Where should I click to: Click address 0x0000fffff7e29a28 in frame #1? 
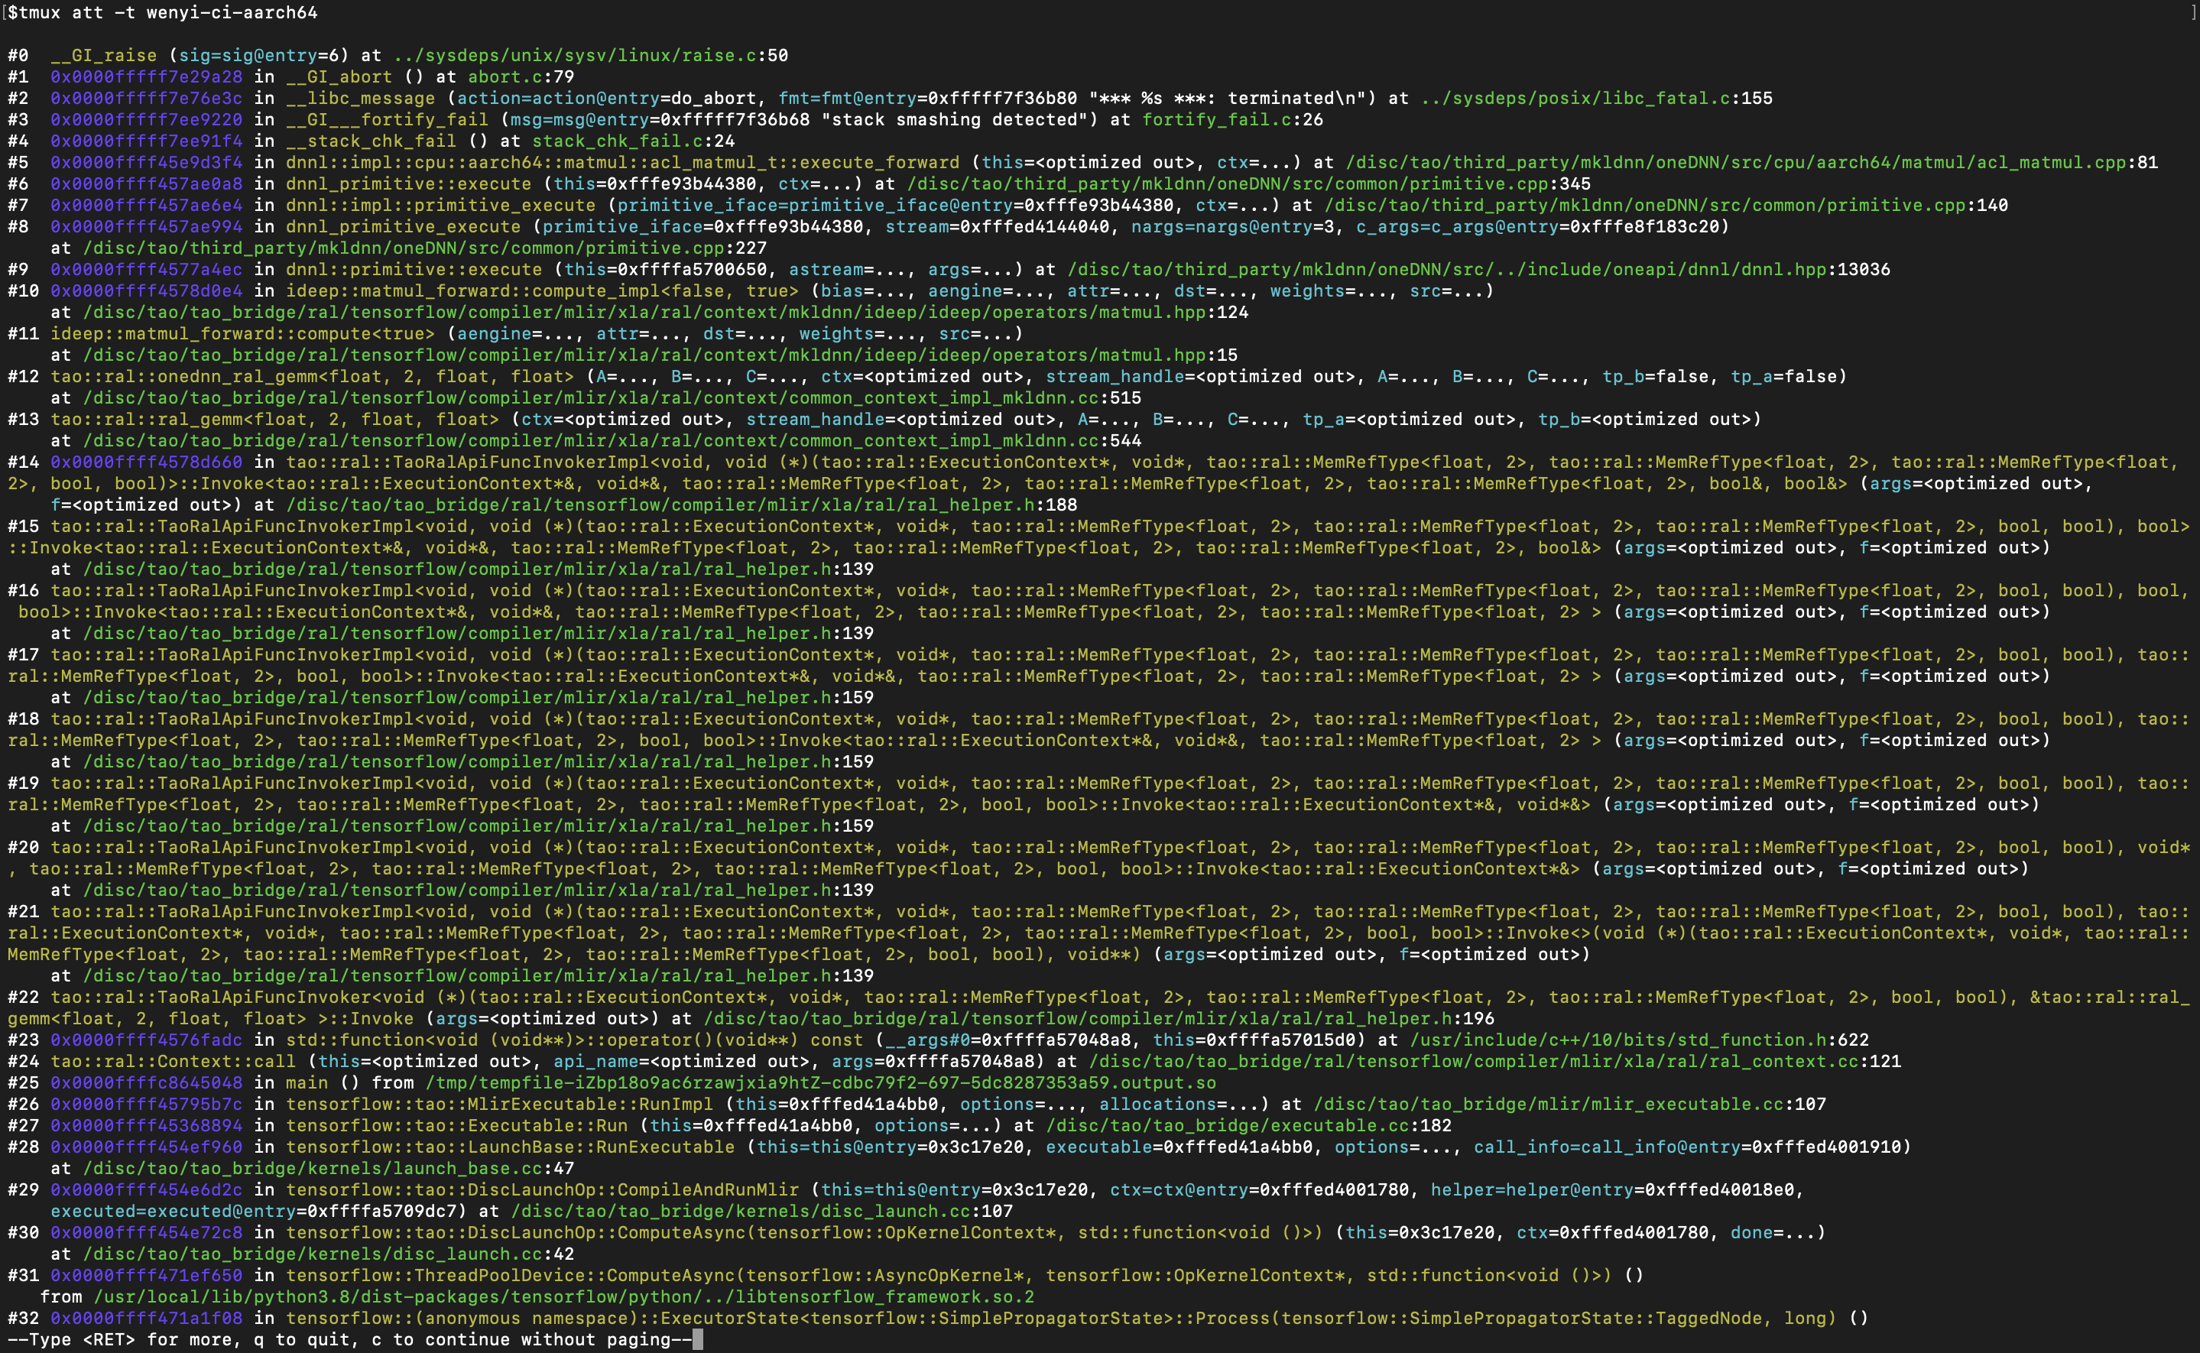(146, 77)
